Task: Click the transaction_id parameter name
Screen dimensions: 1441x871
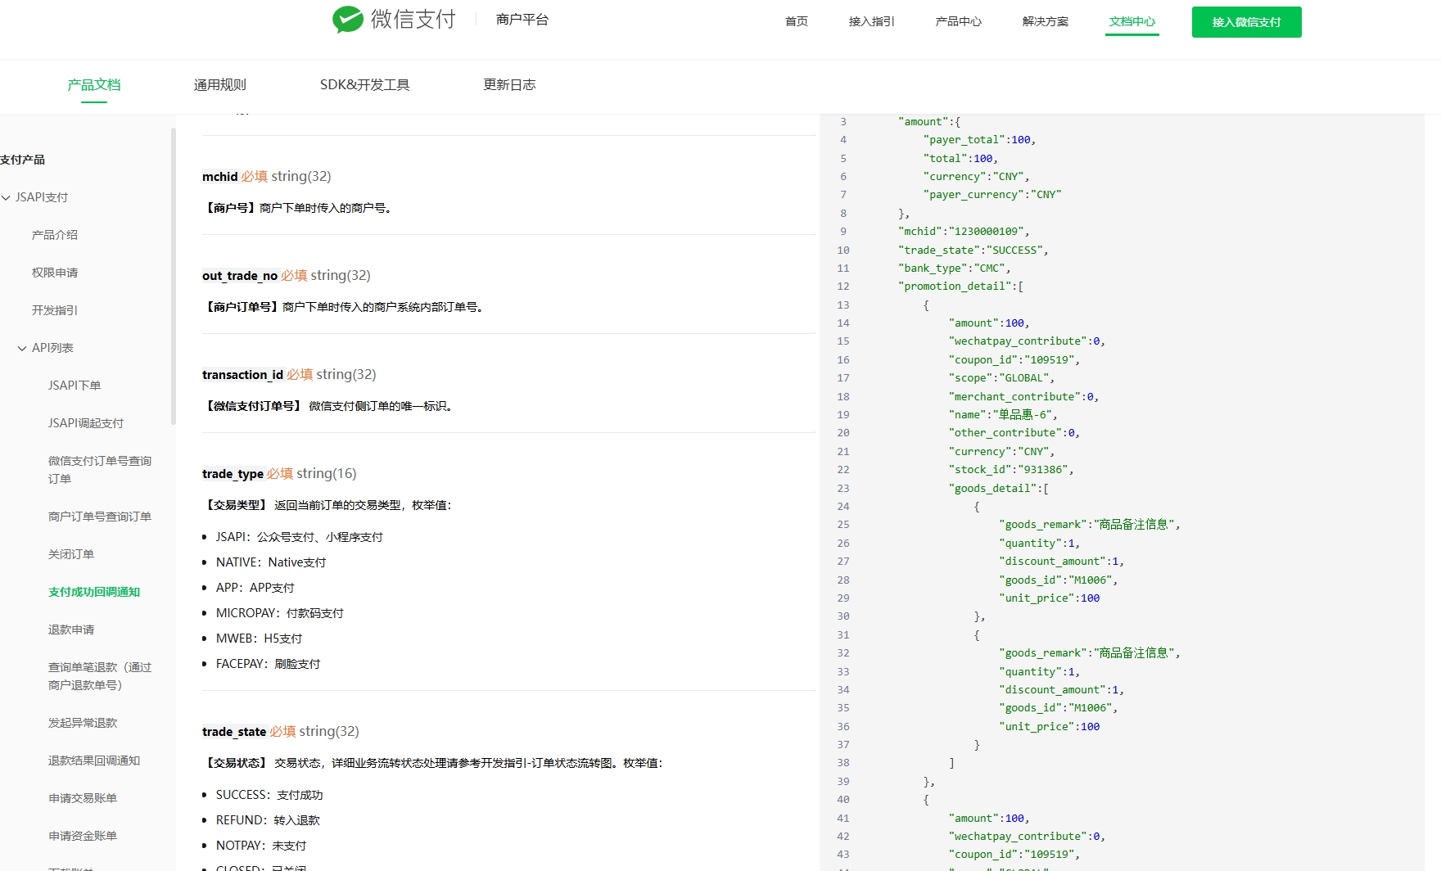Action: (242, 374)
